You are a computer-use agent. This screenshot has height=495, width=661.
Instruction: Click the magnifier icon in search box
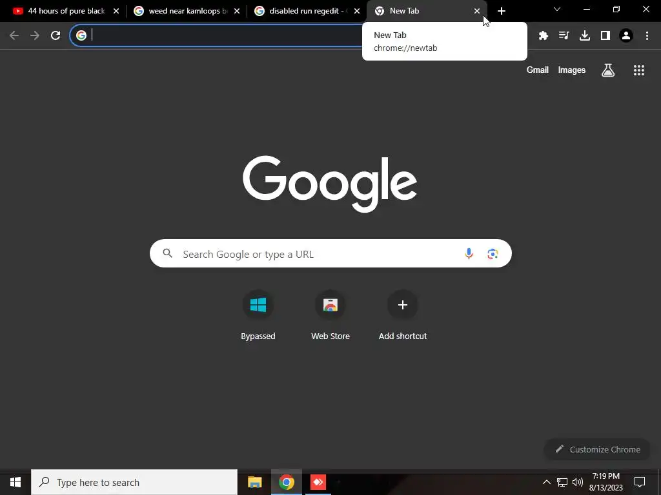(x=167, y=253)
